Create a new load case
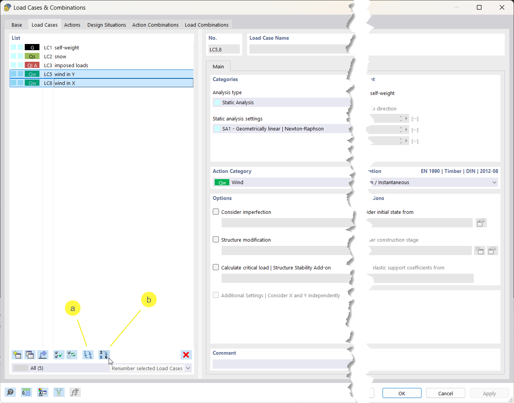 tap(17, 355)
